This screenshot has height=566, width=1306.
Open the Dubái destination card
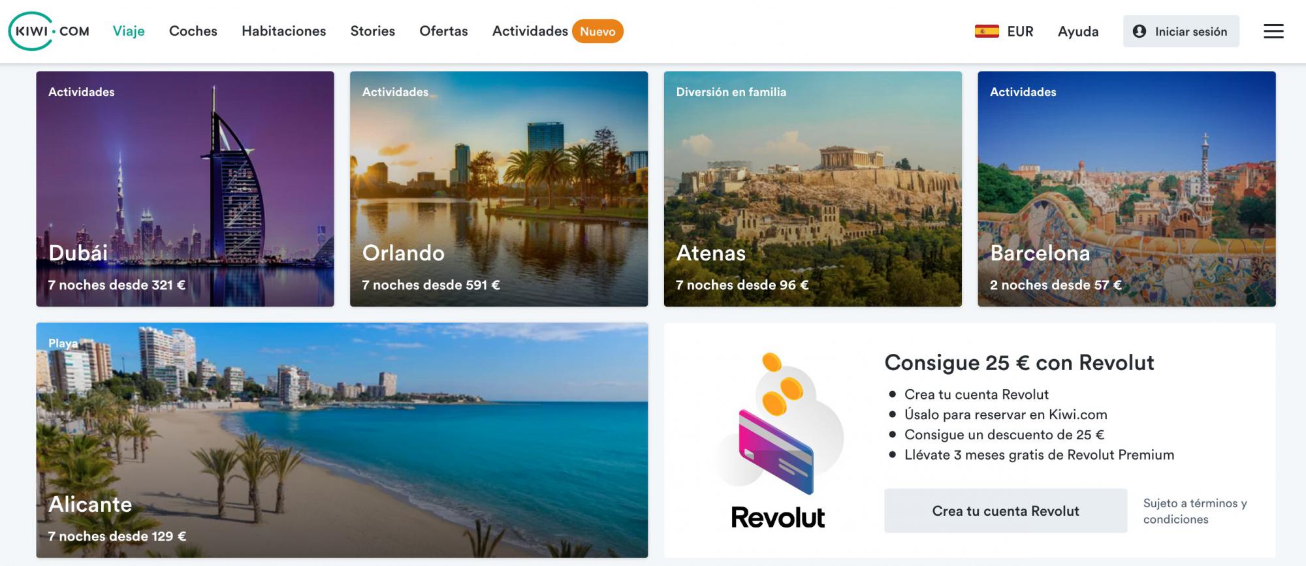coord(185,189)
